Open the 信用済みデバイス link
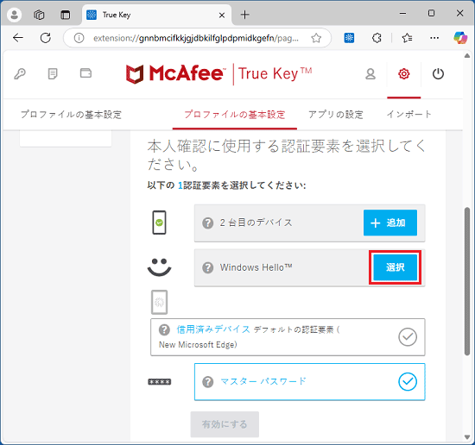 coord(213,329)
